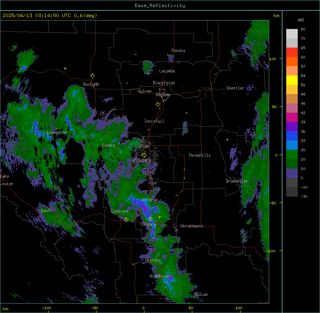
Task: Click the yellow diamond marker near RockyMH
Action: coord(93,76)
